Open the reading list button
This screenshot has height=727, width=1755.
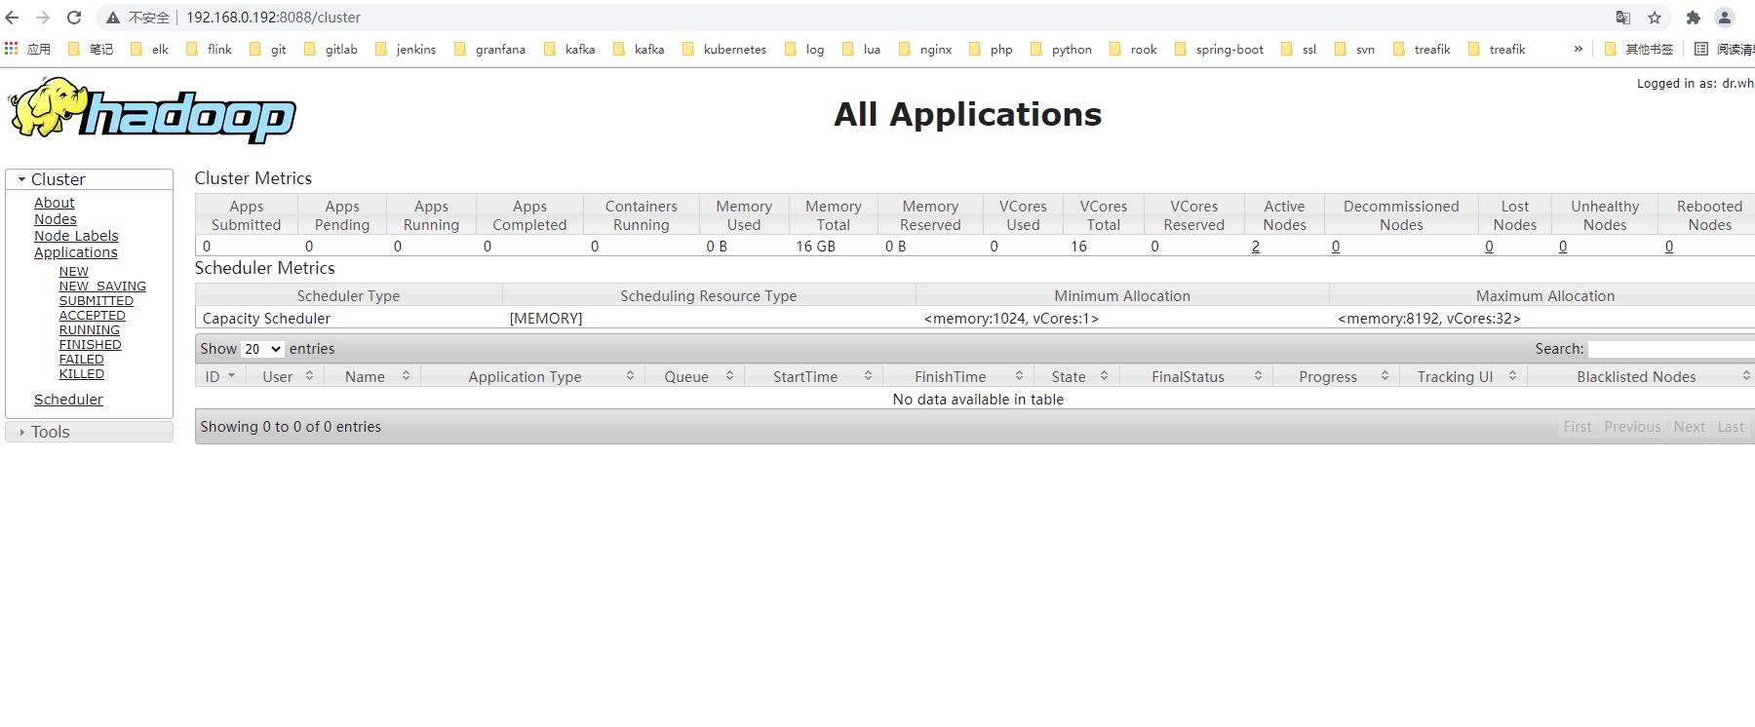point(1724,49)
